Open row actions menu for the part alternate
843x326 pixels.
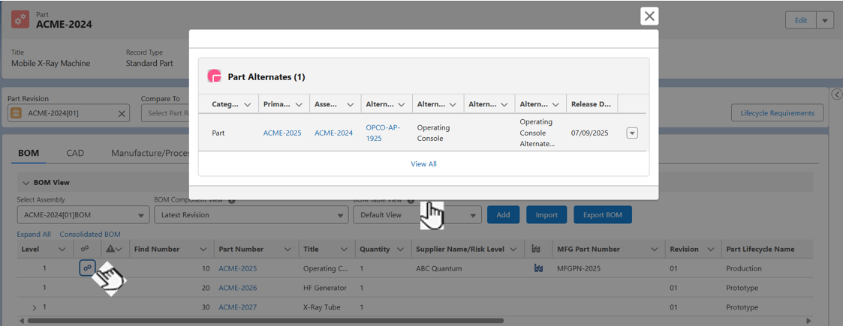(x=631, y=133)
